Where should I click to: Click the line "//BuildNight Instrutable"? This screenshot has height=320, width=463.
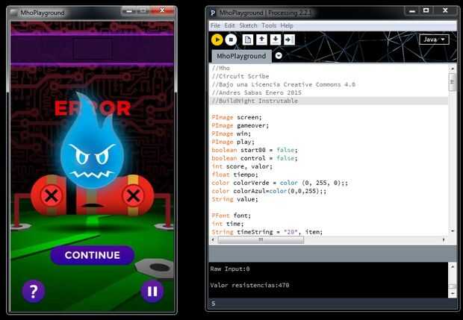point(255,101)
